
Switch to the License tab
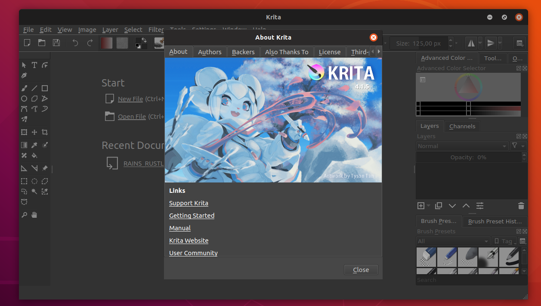(x=330, y=52)
